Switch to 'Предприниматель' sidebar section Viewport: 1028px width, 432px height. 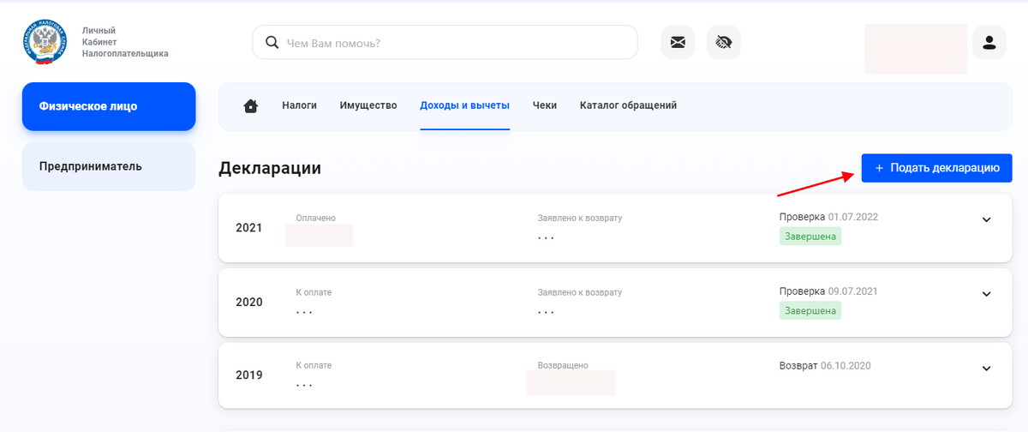[109, 166]
